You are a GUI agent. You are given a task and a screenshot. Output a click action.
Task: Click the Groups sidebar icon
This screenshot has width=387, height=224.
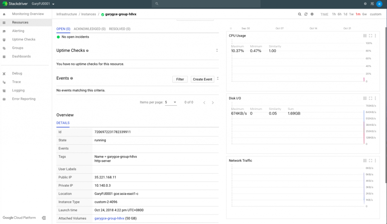(x=4, y=48)
